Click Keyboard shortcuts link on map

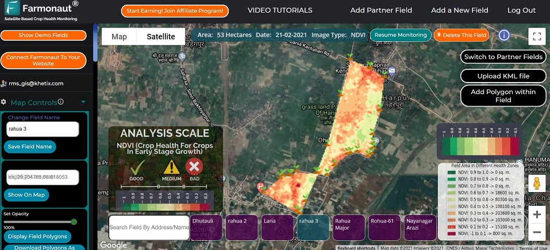click(x=357, y=248)
